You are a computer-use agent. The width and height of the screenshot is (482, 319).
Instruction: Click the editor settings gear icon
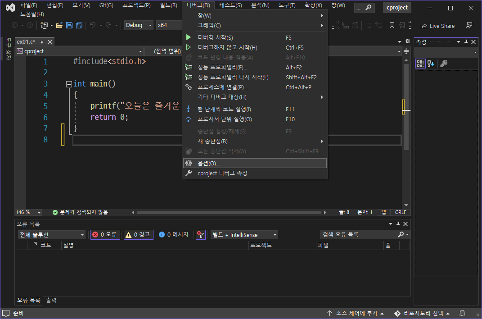coord(408,41)
